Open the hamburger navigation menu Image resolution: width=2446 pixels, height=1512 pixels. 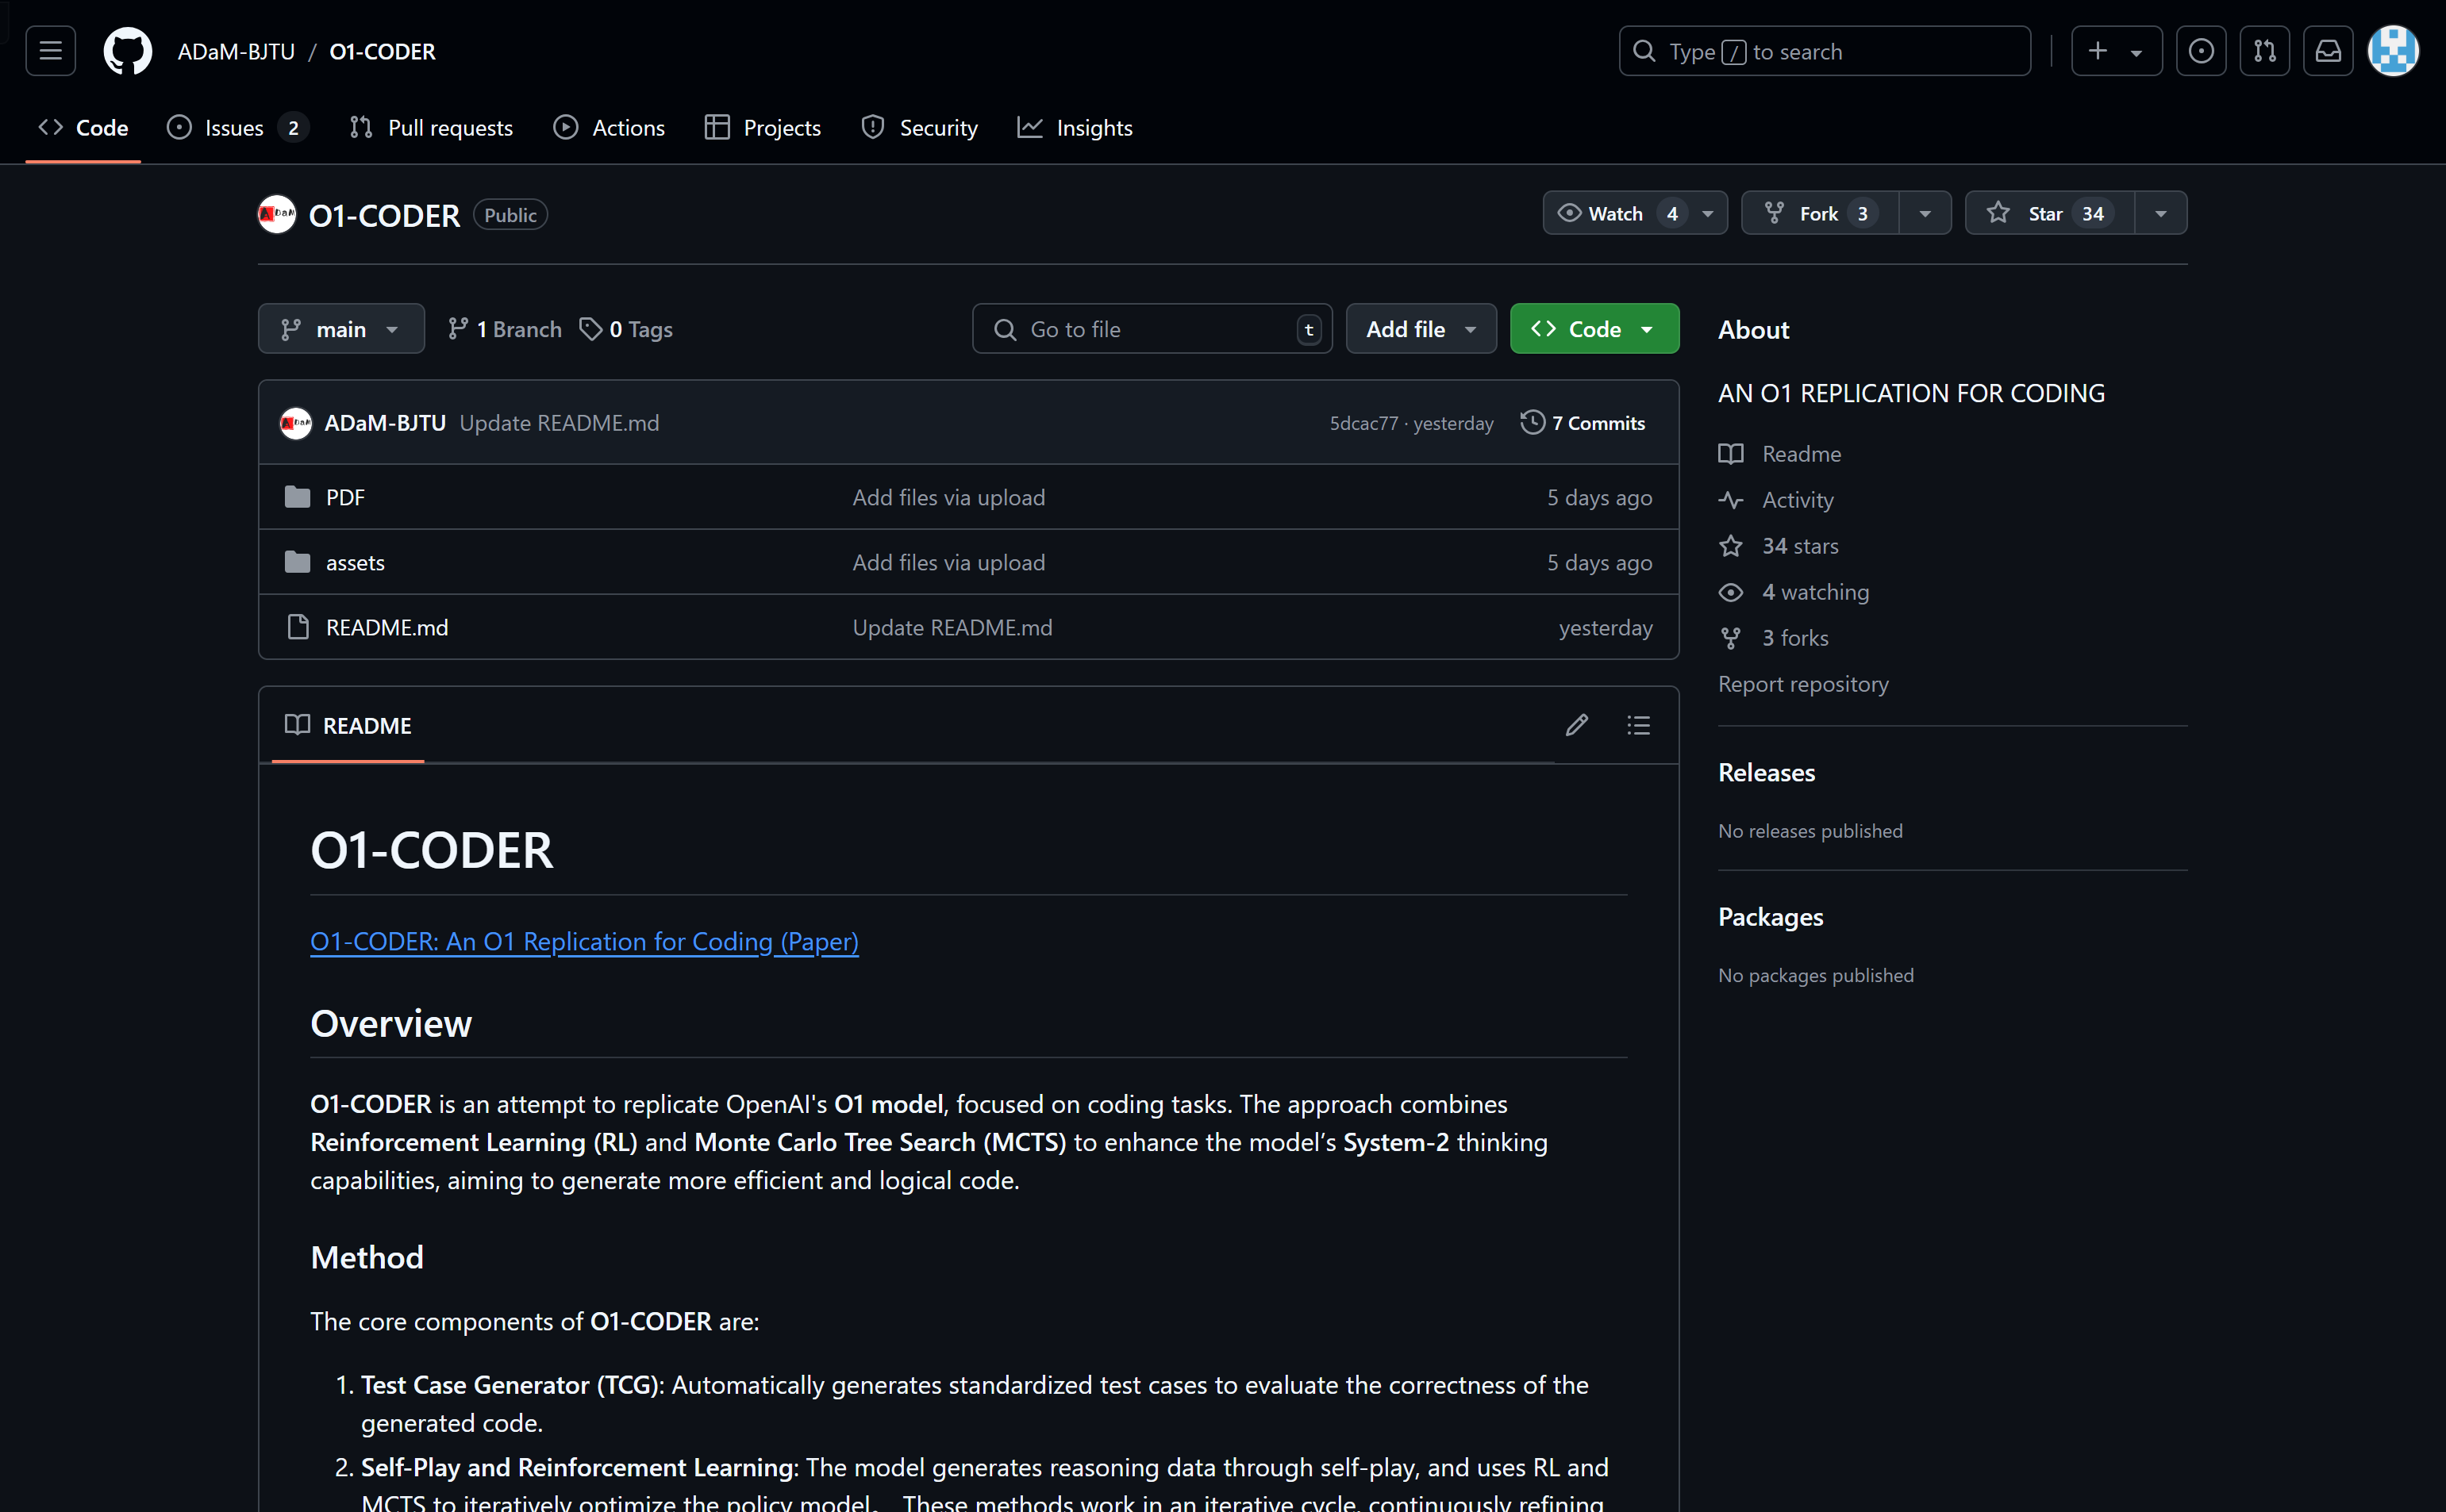pos(50,50)
